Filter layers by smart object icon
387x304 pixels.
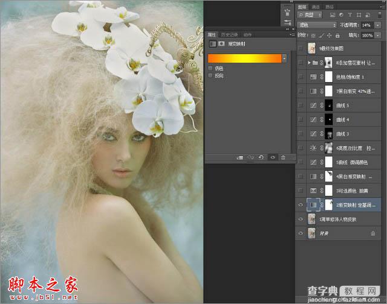(368, 15)
